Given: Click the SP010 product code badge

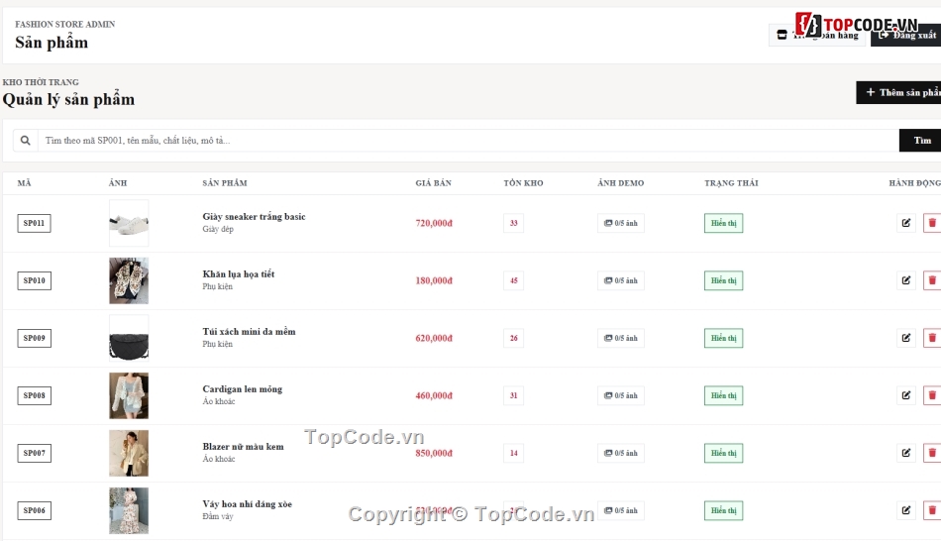Looking at the screenshot, I should (35, 280).
